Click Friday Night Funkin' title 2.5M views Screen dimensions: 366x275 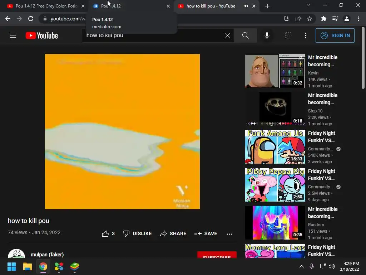pos(321,175)
